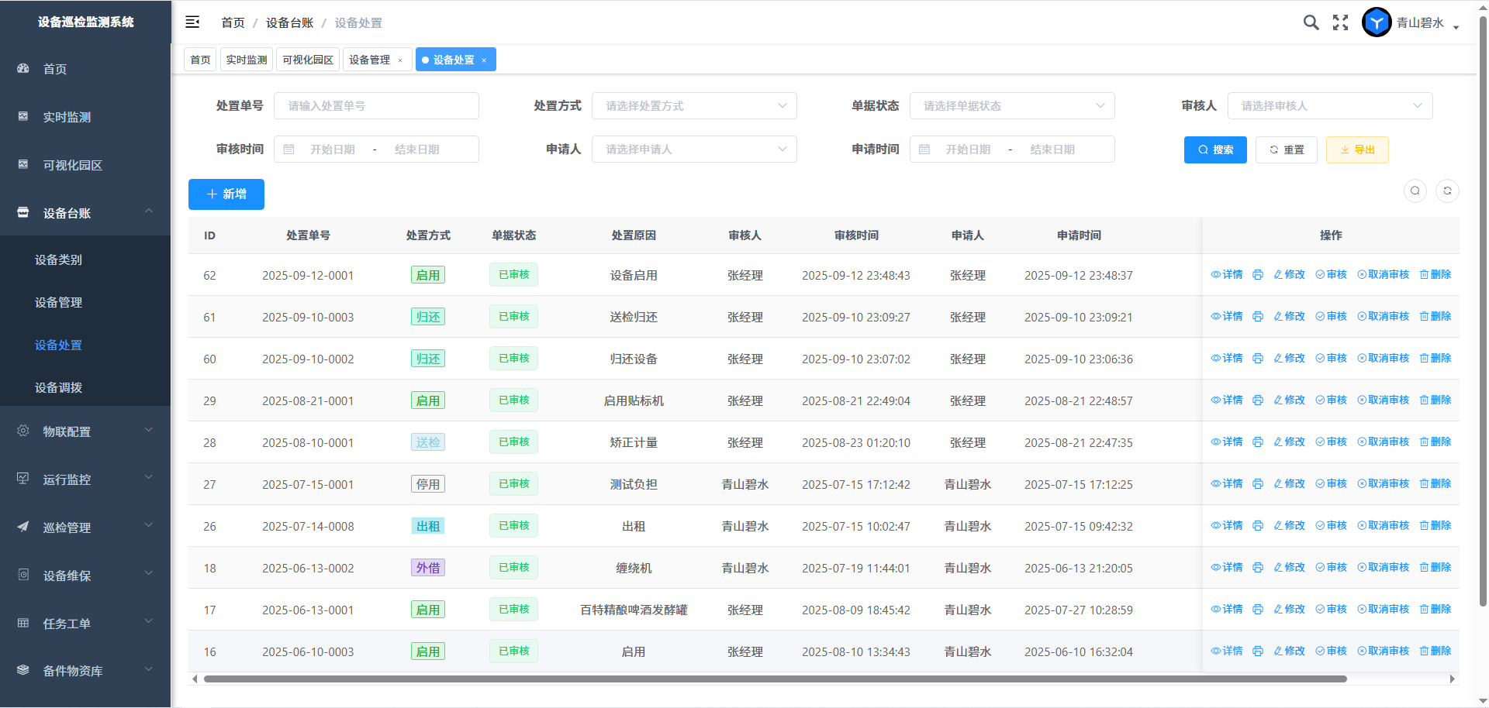Screen dimensions: 1489x708
Task: Click the printer icon for record 62
Action: (x=1258, y=275)
